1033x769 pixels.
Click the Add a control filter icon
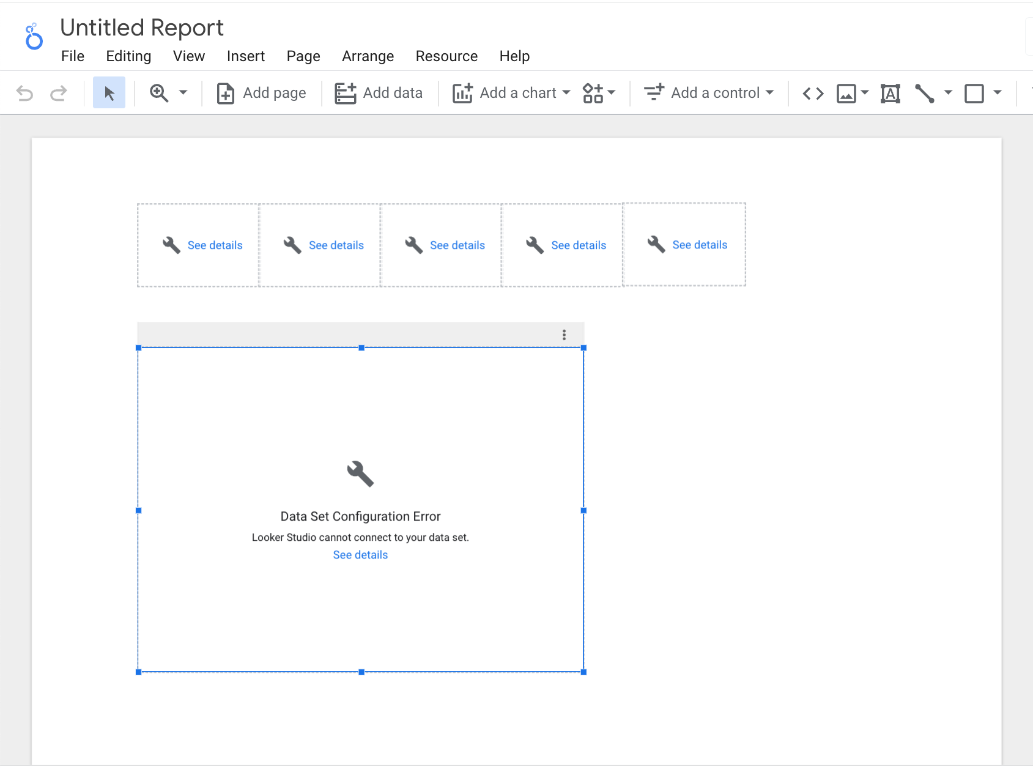[x=654, y=92]
